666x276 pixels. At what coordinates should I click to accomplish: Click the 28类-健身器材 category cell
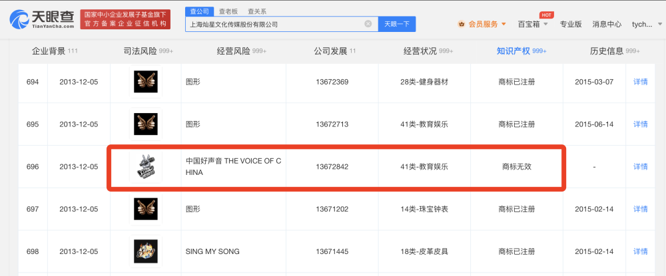(x=424, y=82)
